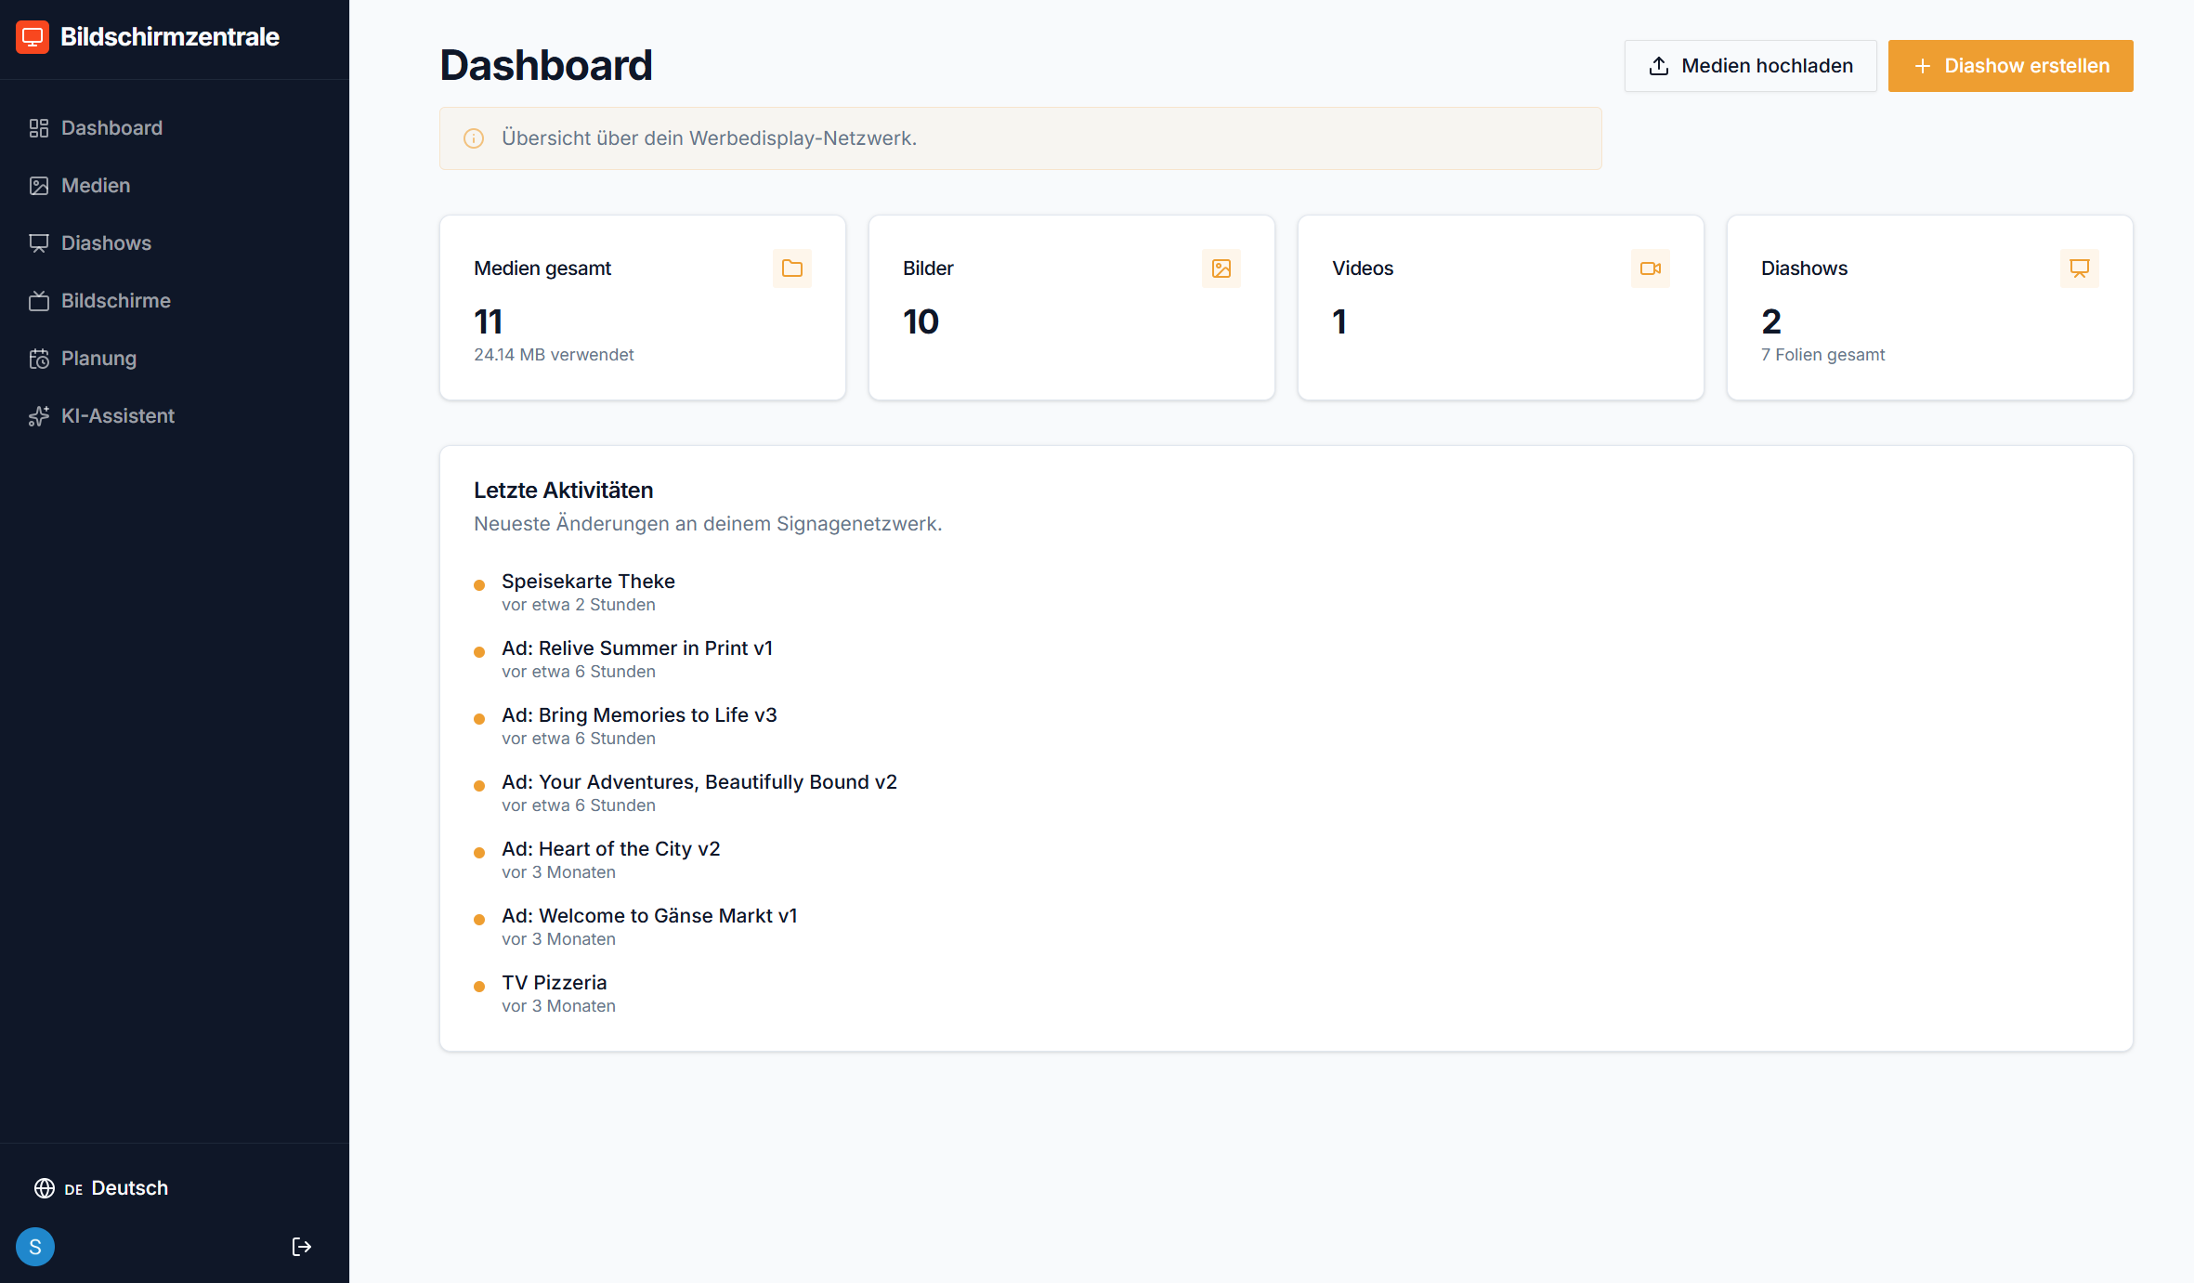
Task: Click the upload icon in Medien hochladen
Action: [x=1659, y=66]
